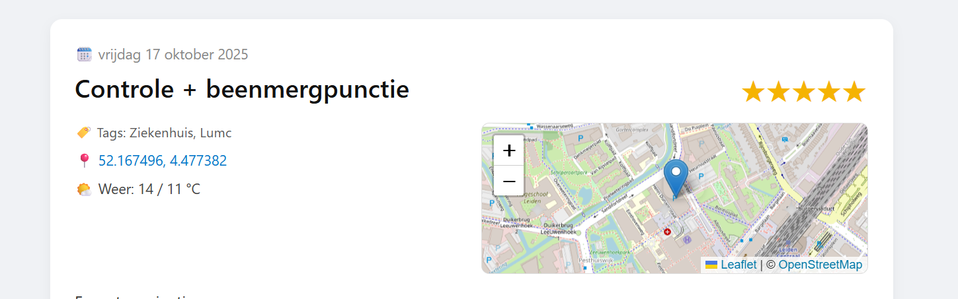Click the pushpin icon beside the coordinates
The image size is (958, 299).
84,160
